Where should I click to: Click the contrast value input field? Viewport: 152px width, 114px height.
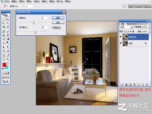tap(45, 27)
